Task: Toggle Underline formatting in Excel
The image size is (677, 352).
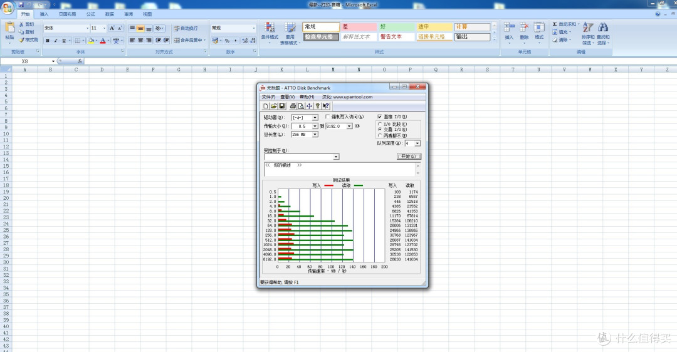Action: coord(64,41)
